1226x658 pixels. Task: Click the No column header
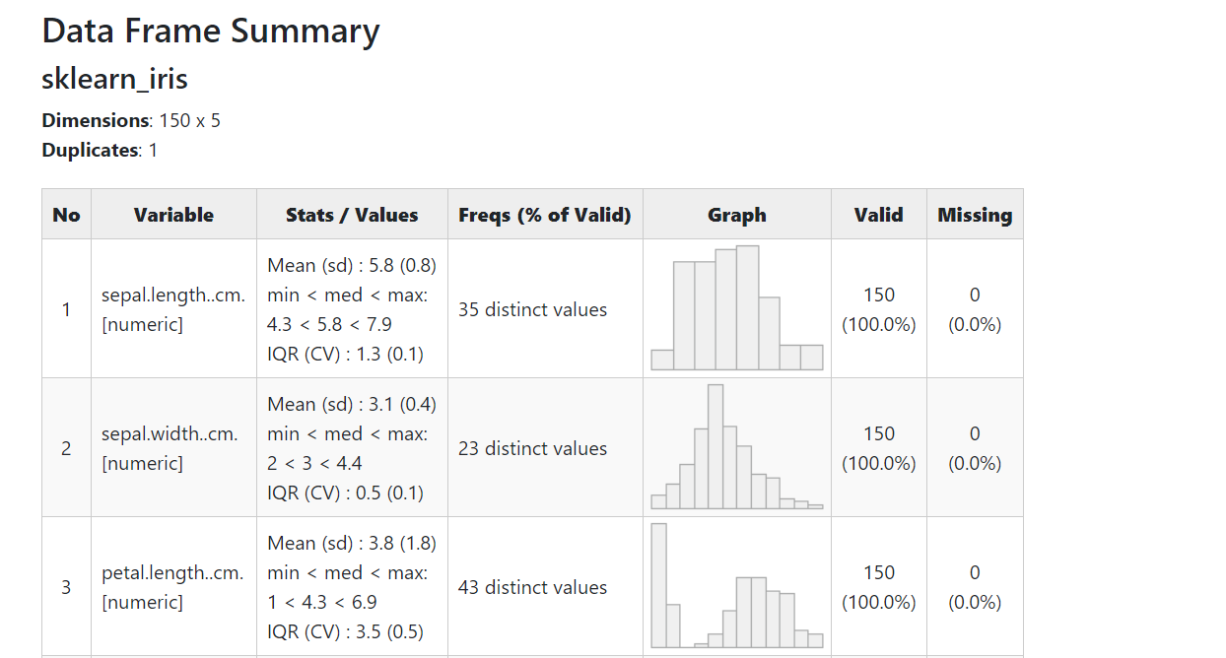(x=66, y=215)
